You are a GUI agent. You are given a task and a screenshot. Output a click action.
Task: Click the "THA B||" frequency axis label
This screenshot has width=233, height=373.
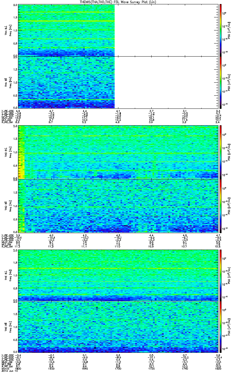click(8, 82)
